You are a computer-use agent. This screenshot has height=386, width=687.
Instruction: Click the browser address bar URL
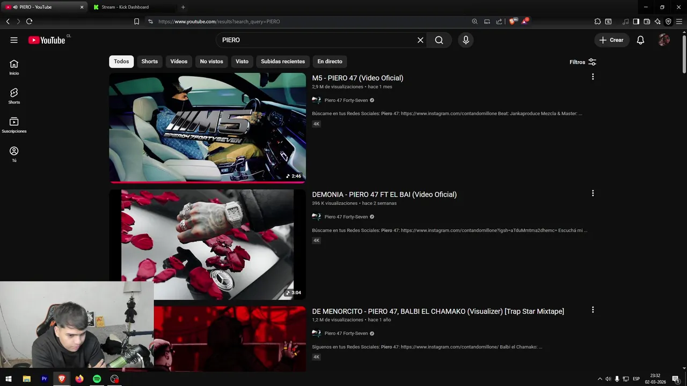pyautogui.click(x=219, y=21)
